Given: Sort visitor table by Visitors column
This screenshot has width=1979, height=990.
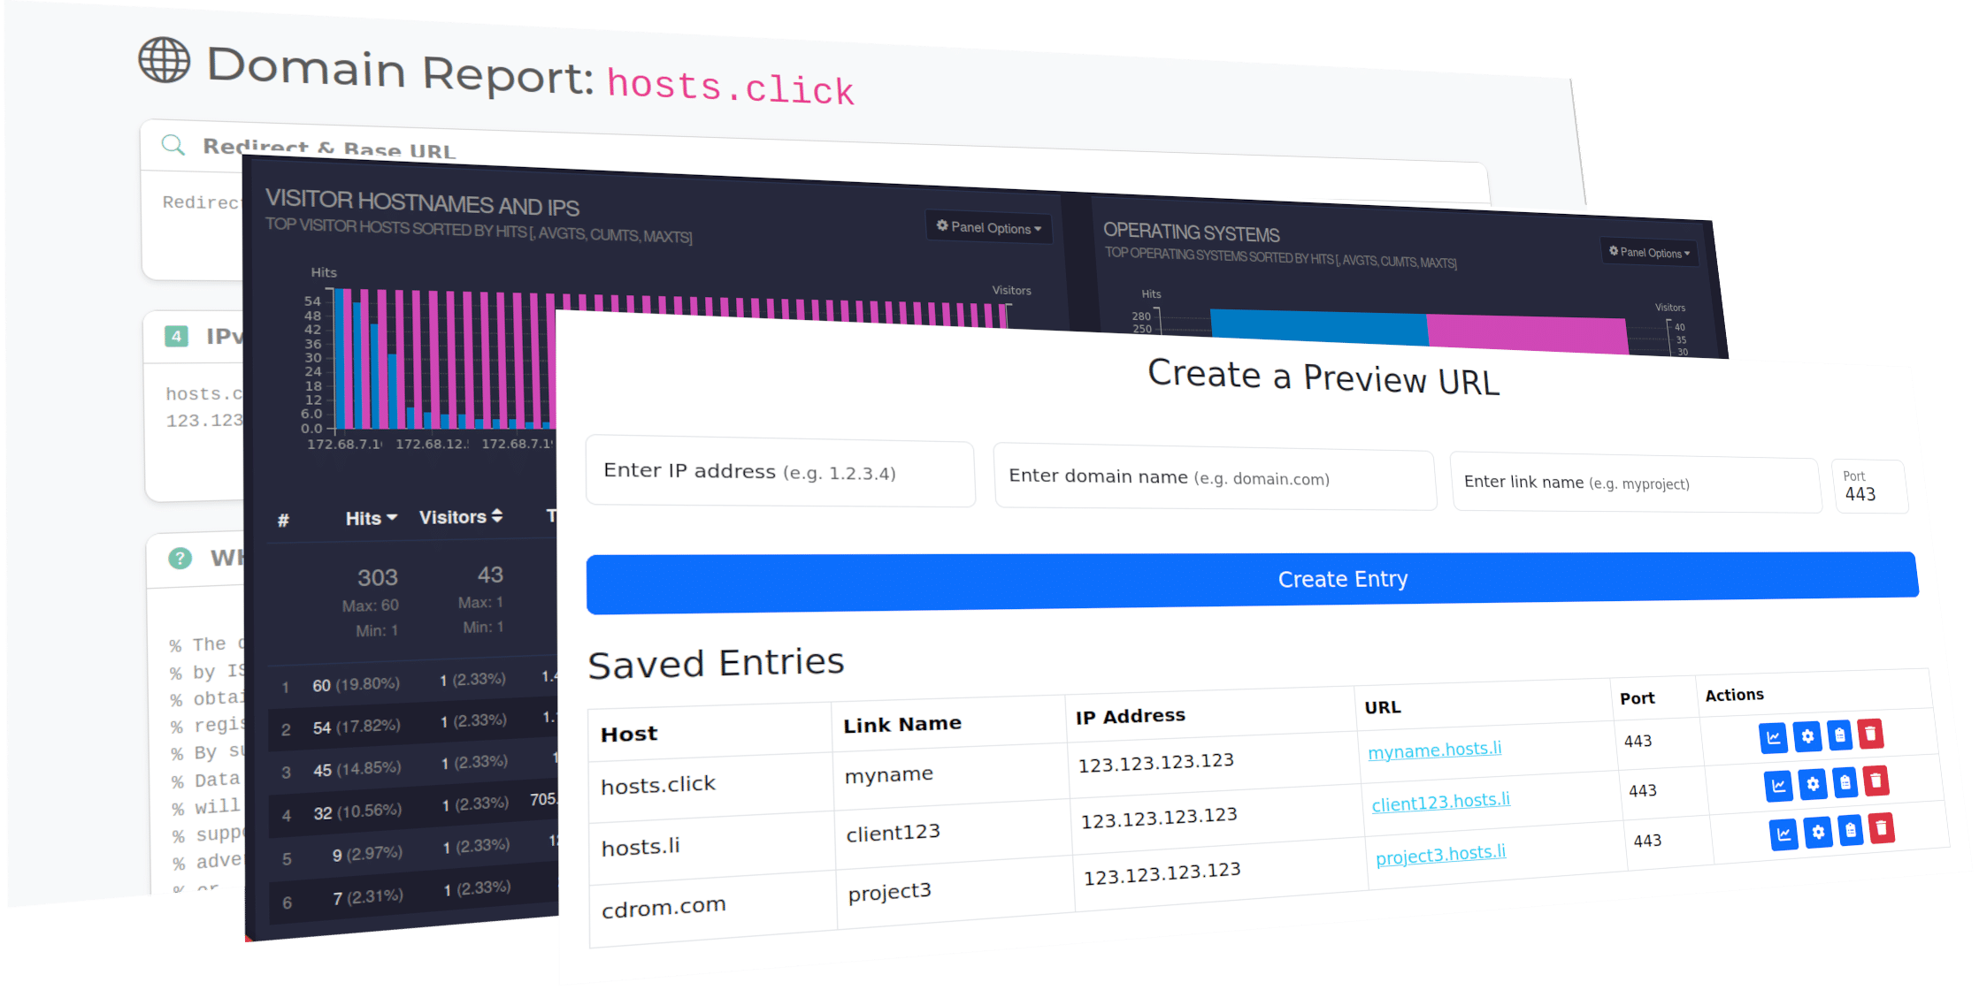Looking at the screenshot, I should [x=461, y=516].
